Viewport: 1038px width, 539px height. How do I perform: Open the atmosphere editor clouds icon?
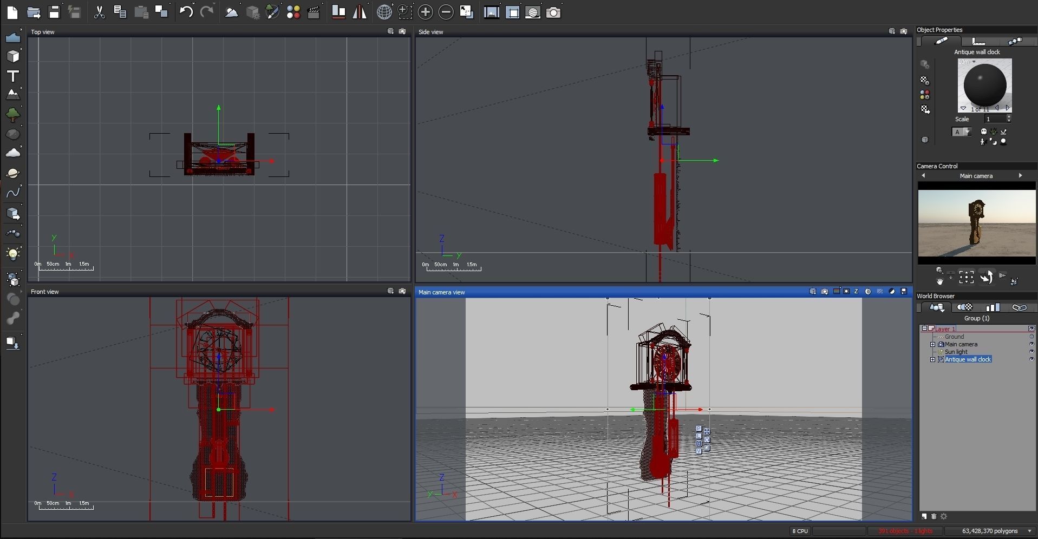point(231,12)
